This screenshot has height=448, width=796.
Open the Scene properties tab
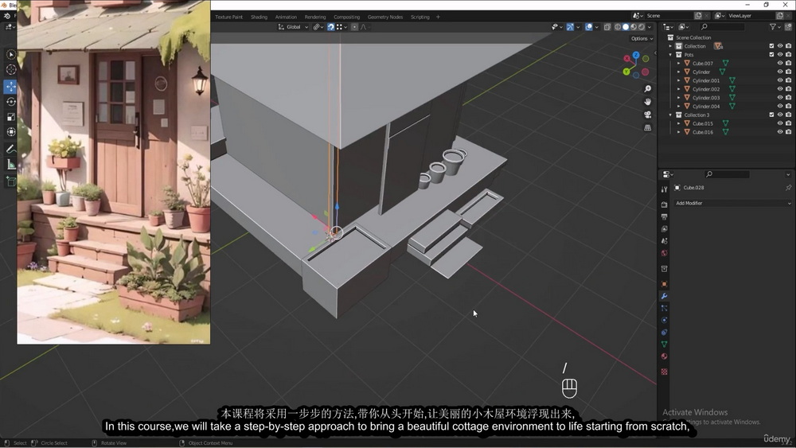pyautogui.click(x=664, y=241)
